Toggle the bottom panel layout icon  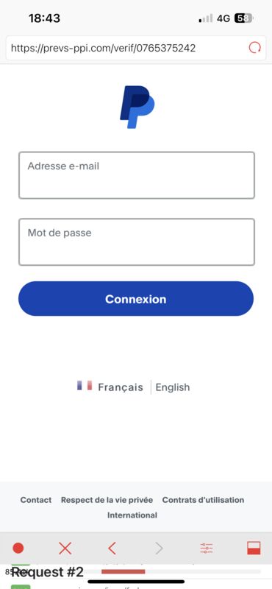[x=254, y=549]
